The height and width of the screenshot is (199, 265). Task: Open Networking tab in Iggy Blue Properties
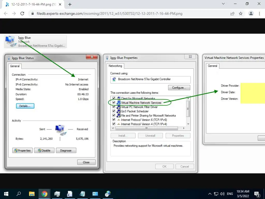click(115, 66)
